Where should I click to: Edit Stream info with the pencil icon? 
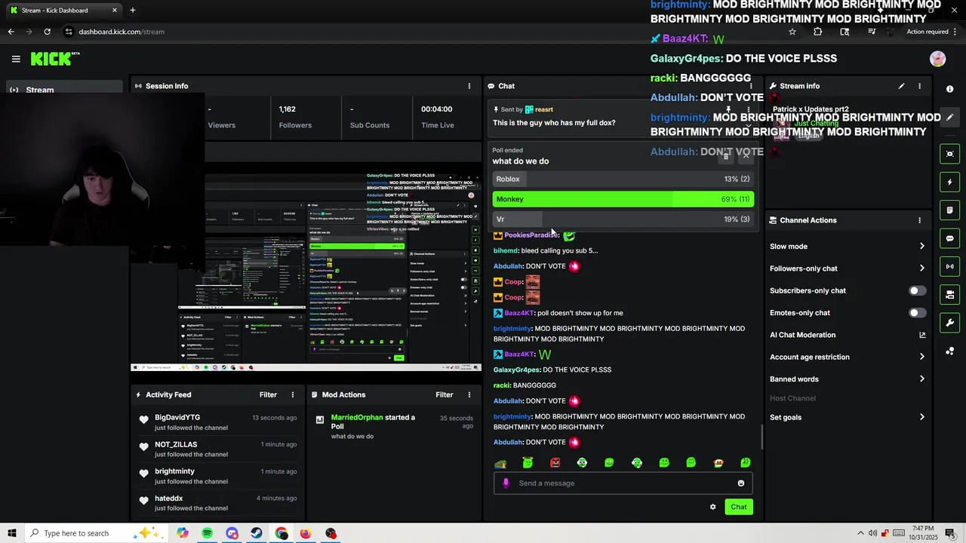[x=901, y=86]
